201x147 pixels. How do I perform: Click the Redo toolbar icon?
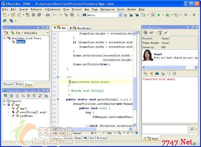[60, 15]
